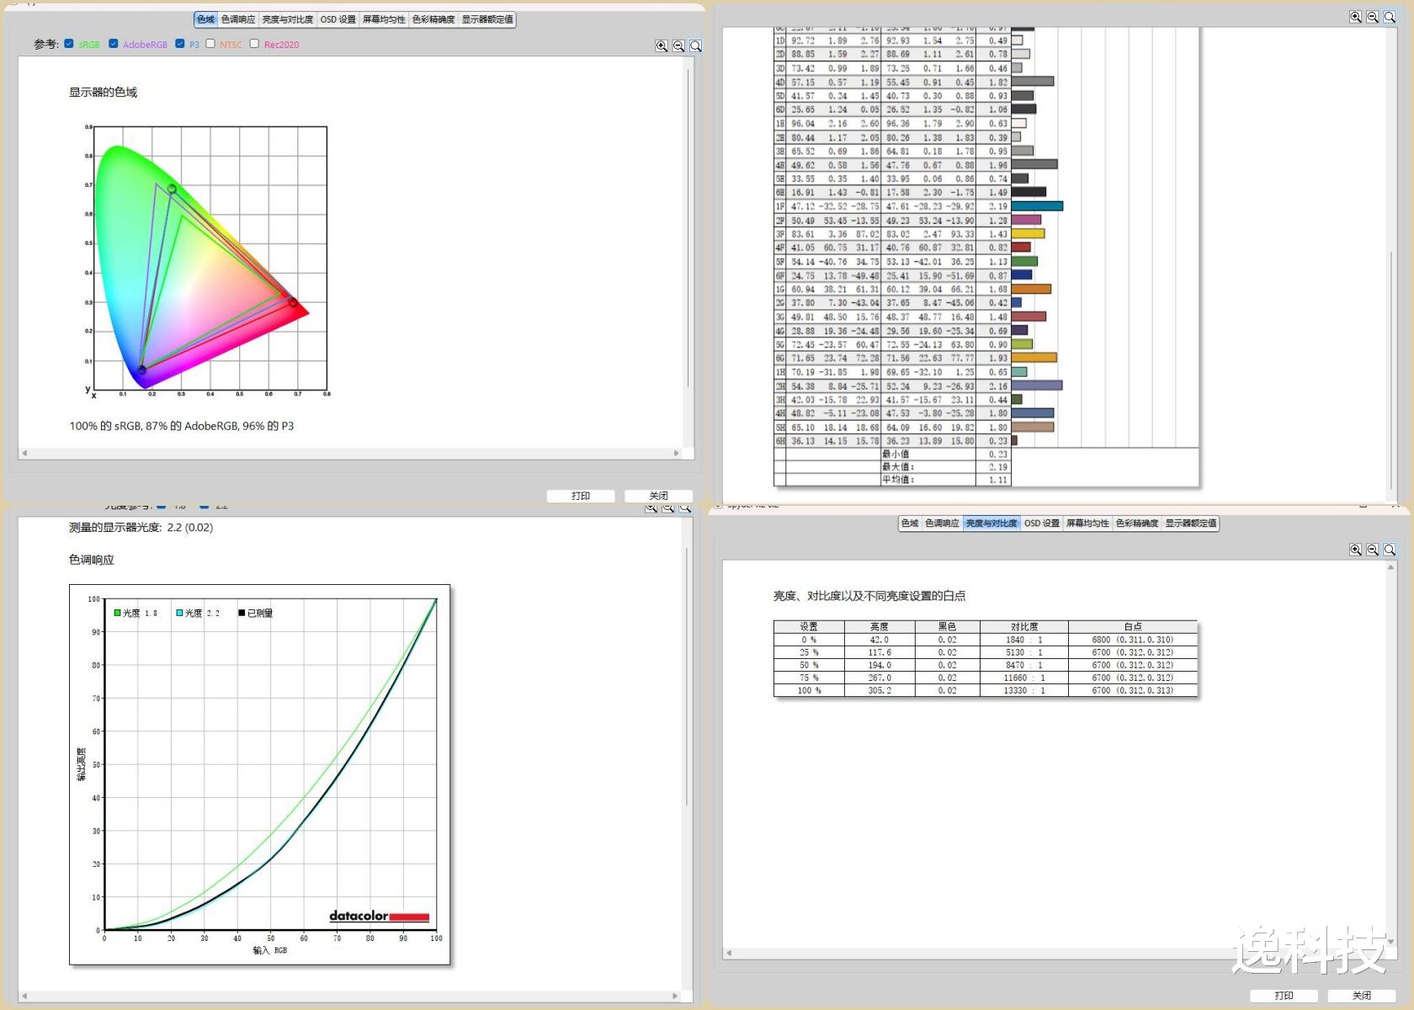Viewport: 1414px width, 1010px height.
Task: Zoom out in the brightness table window
Action: [x=1372, y=550]
